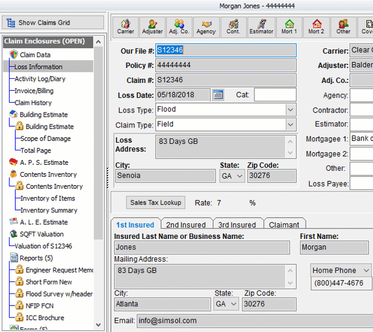Switch to the 2nd Insured tab

pyautogui.click(x=186, y=225)
